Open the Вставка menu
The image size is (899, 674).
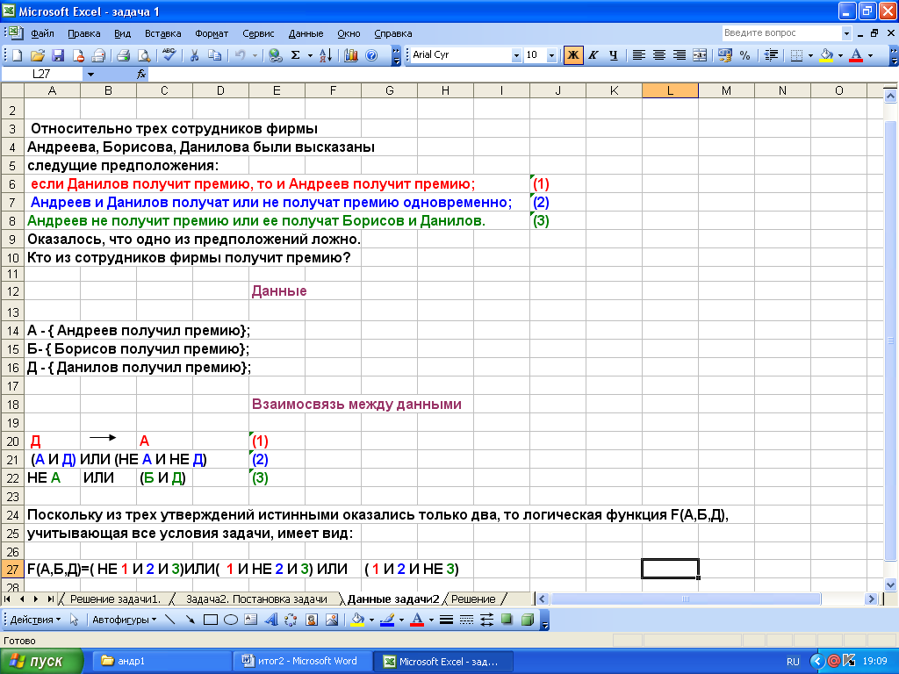(162, 33)
